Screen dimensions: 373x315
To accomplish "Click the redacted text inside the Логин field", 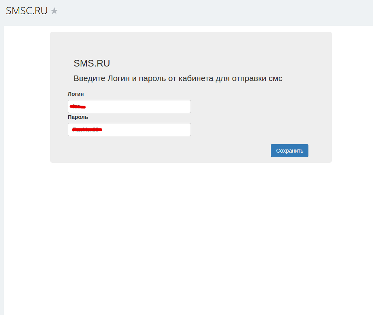I will click(x=77, y=106).
